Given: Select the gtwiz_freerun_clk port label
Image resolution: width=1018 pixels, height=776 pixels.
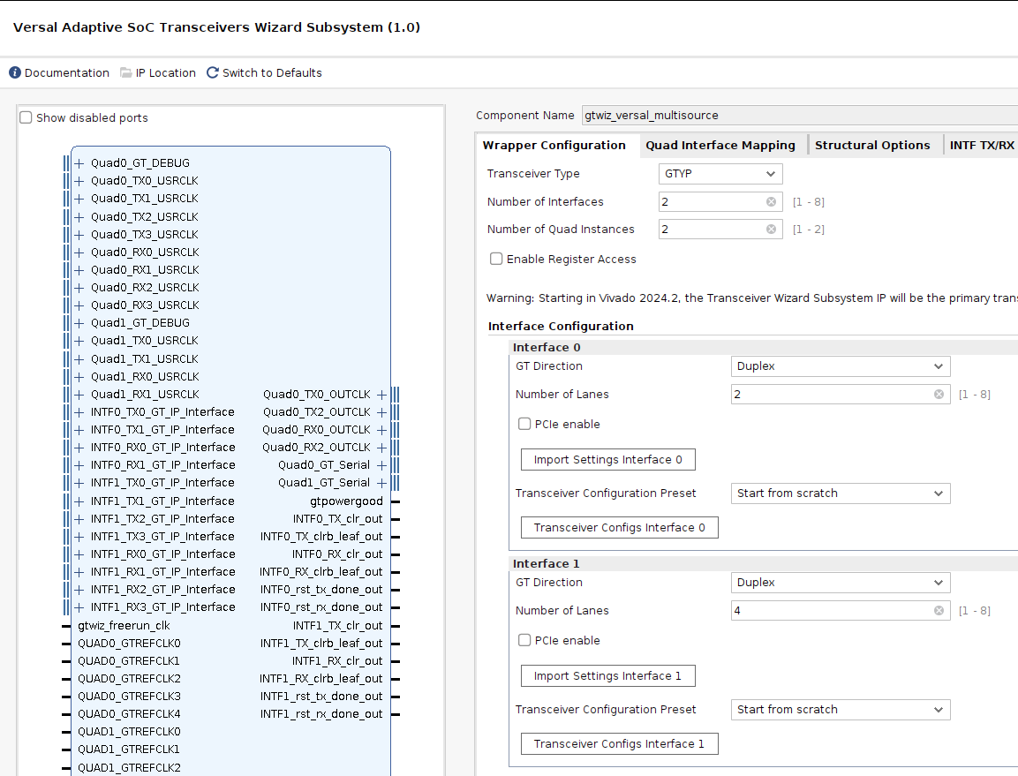Looking at the screenshot, I should coord(124,626).
